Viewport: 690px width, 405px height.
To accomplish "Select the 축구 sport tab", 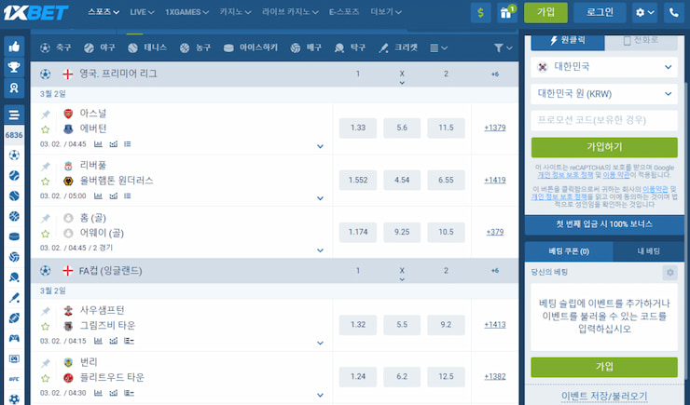I will [x=55, y=47].
